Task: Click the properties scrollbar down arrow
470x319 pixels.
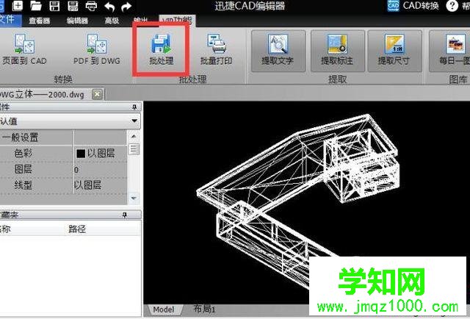Action: point(134,198)
